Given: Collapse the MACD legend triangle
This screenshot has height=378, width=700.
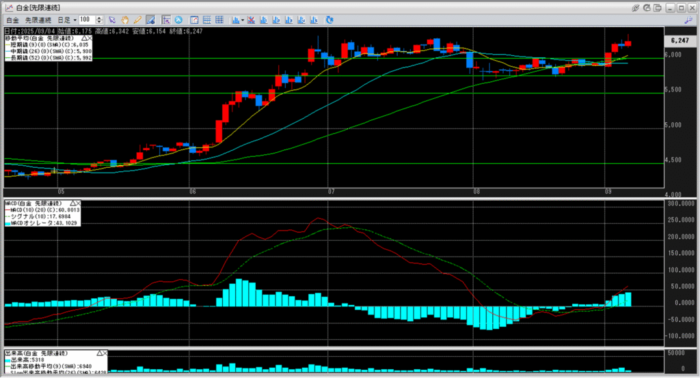Looking at the screenshot, I should (72, 203).
